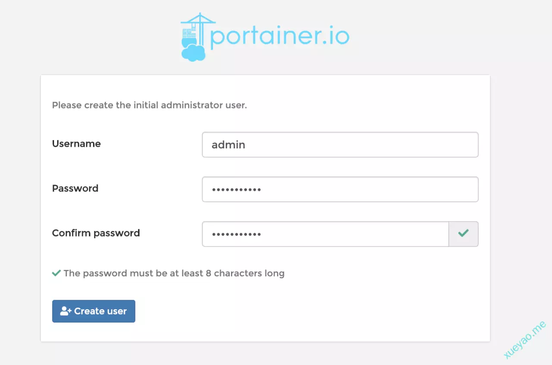This screenshot has width=552, height=365.
Task: Click the Username label
Action: [76, 144]
